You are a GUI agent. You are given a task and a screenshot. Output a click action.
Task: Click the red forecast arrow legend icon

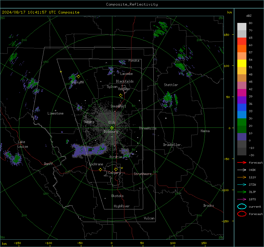click(242, 162)
